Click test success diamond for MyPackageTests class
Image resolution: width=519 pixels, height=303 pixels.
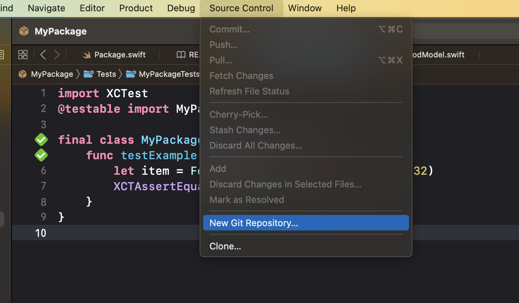tap(41, 140)
